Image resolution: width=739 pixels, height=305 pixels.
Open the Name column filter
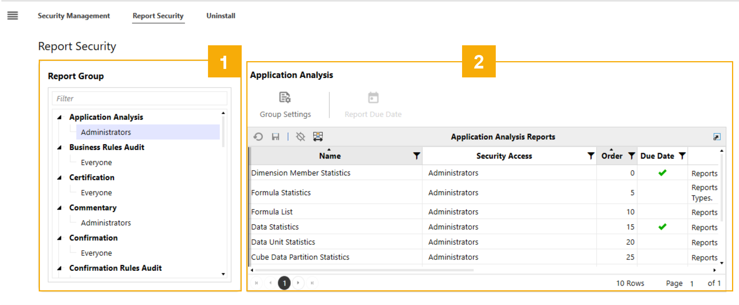click(416, 156)
